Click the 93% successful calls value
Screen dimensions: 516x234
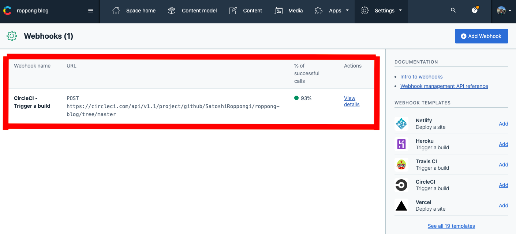tap(306, 98)
